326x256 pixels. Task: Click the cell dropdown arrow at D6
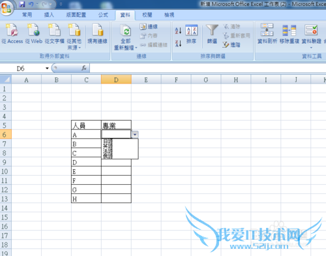[x=135, y=135]
